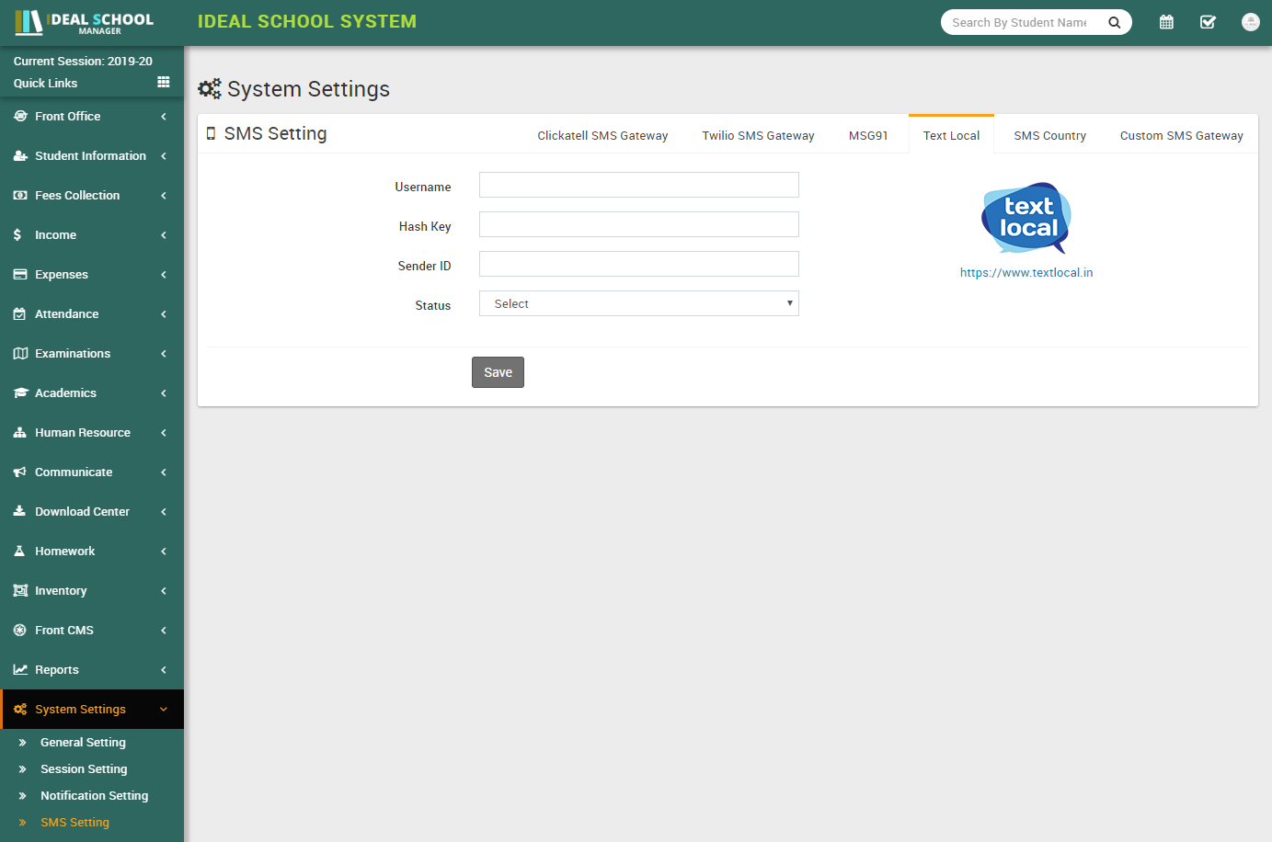Open SMS Setting submenu item
The image size is (1272, 842).
[74, 822]
